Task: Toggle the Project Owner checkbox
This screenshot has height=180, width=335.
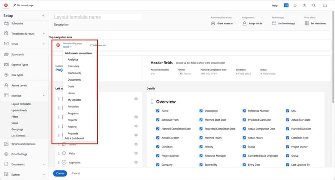Action: [287, 147]
